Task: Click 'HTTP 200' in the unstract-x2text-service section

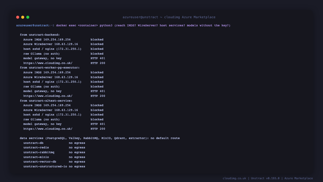Action: point(98,129)
